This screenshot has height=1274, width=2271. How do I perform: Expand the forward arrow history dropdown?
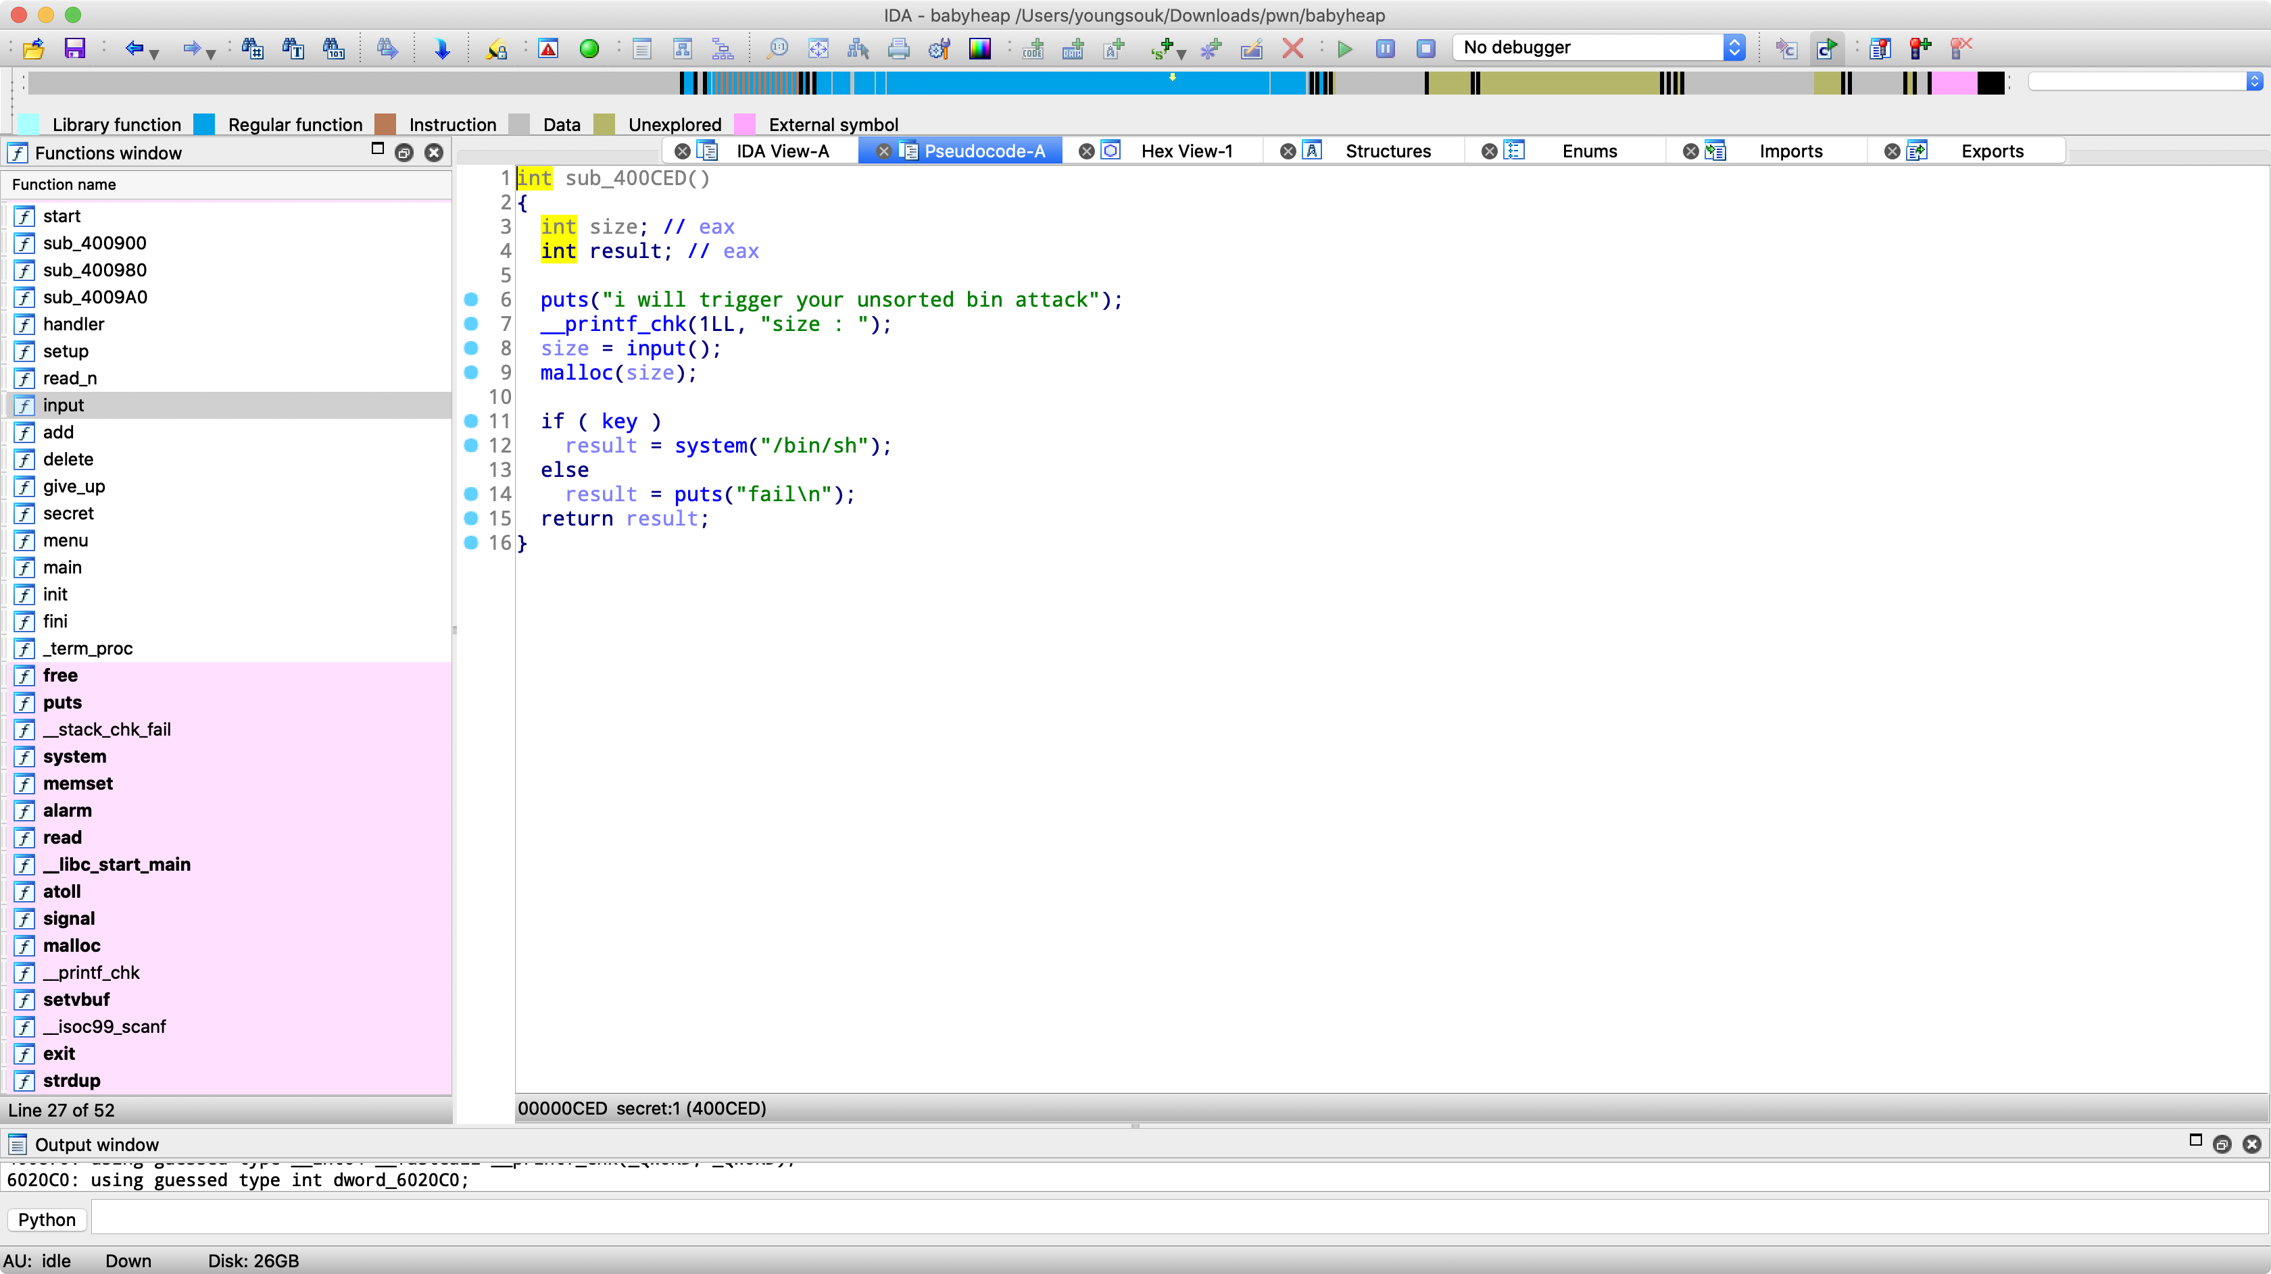(212, 54)
